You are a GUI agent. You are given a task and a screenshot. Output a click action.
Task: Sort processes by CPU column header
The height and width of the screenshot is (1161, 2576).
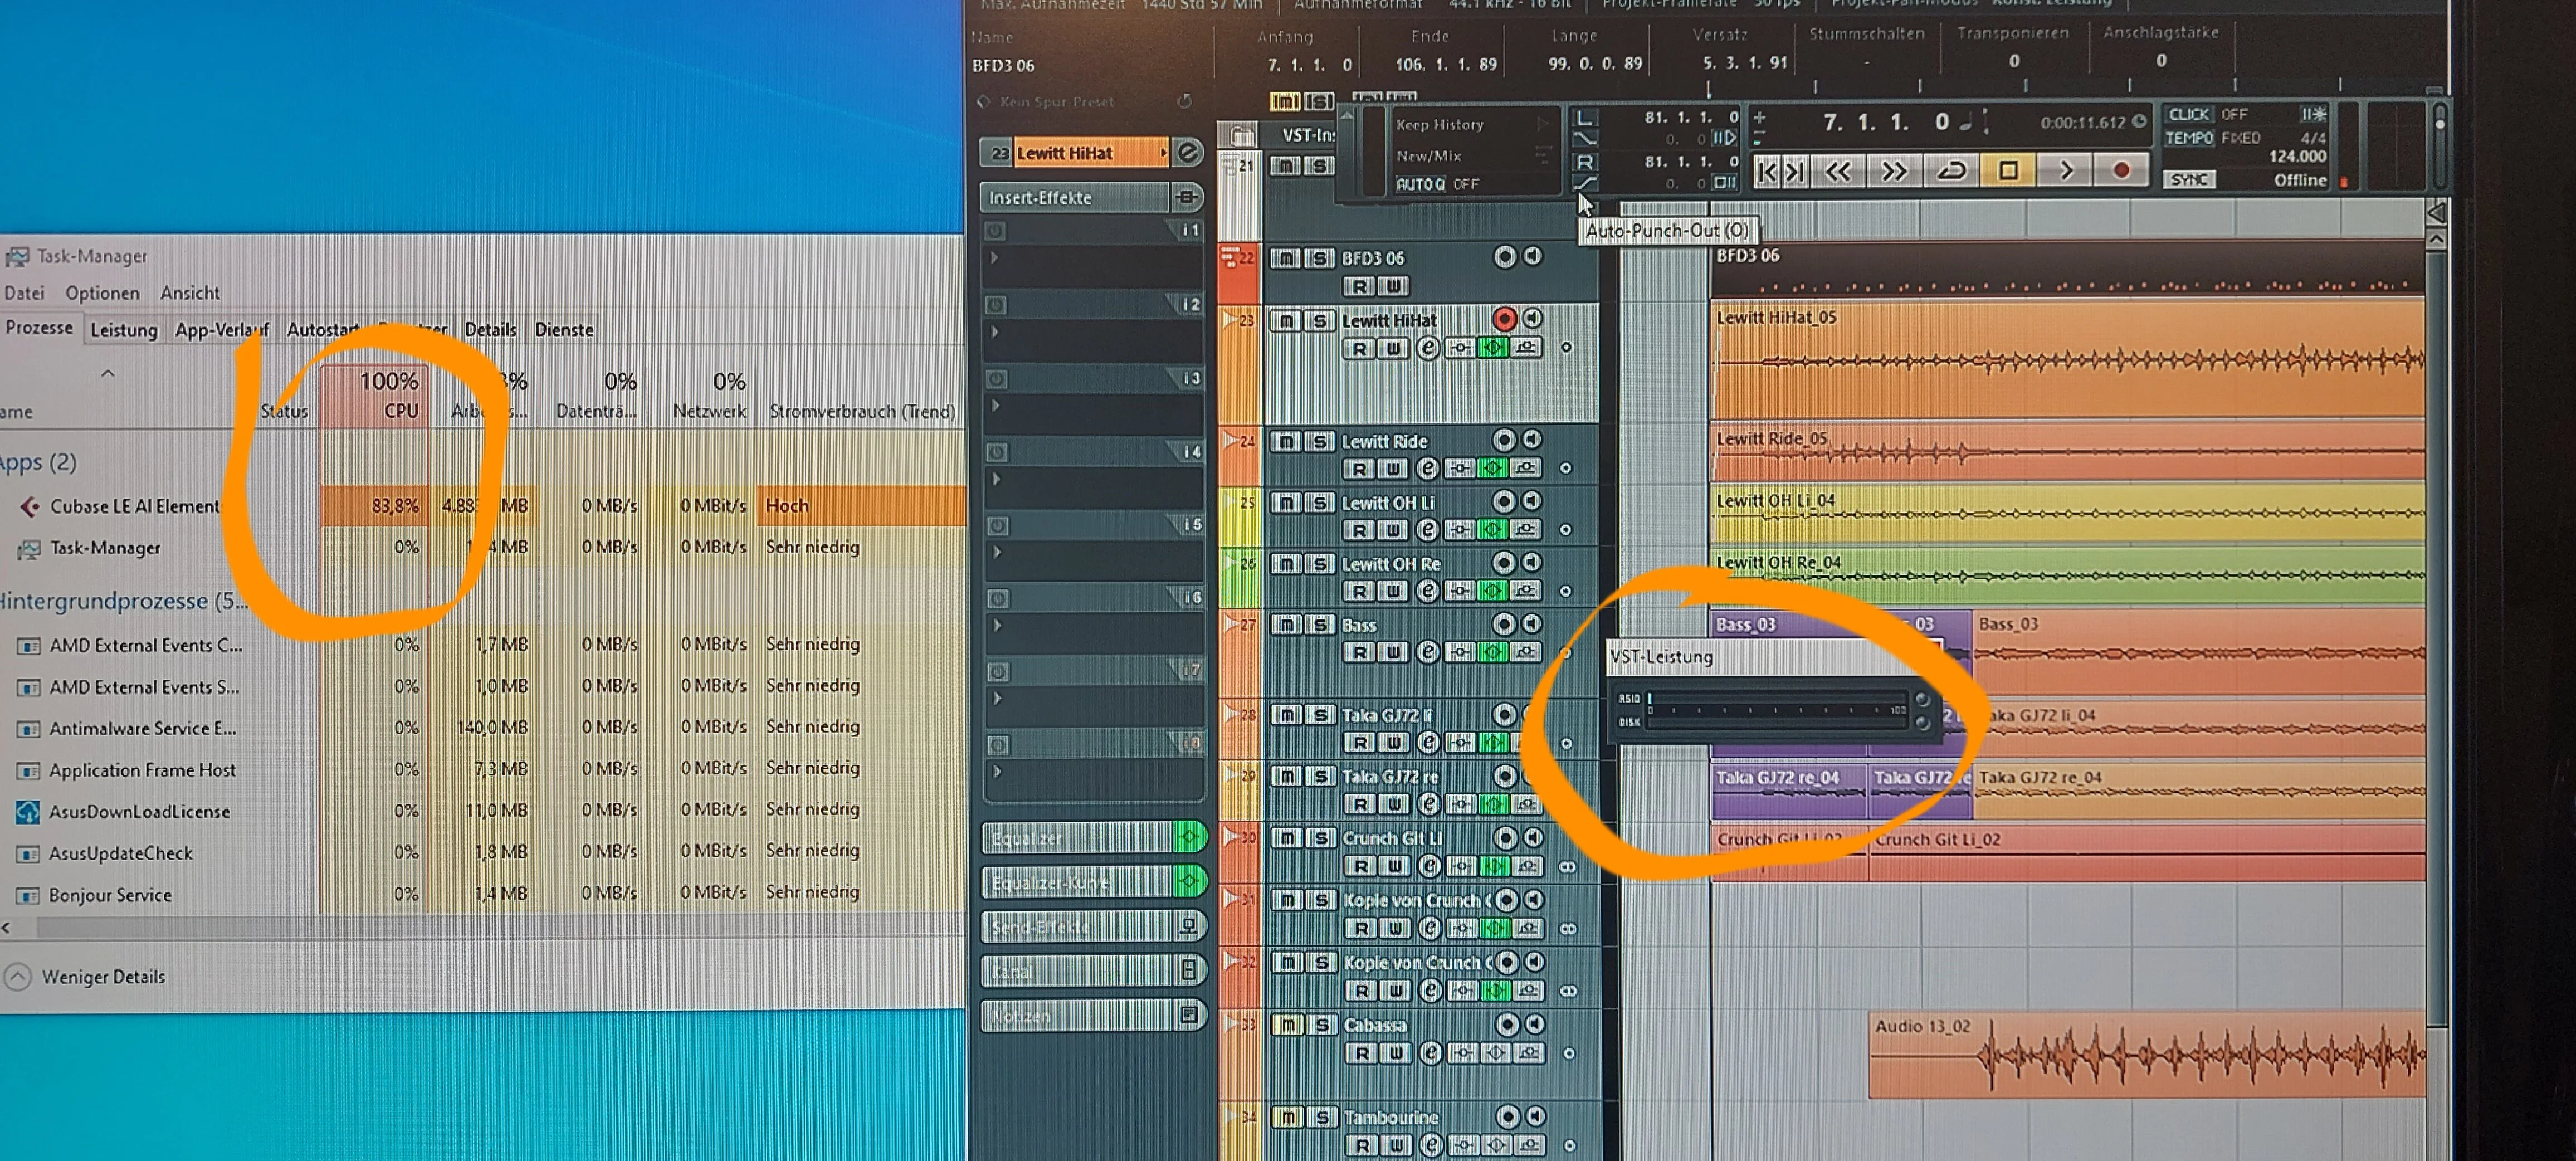(375, 396)
